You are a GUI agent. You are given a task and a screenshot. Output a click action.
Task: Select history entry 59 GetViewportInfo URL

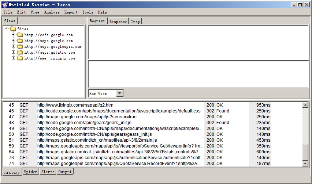pyautogui.click(x=120, y=146)
